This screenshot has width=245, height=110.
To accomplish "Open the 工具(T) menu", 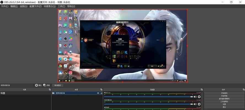I will click(61, 6).
